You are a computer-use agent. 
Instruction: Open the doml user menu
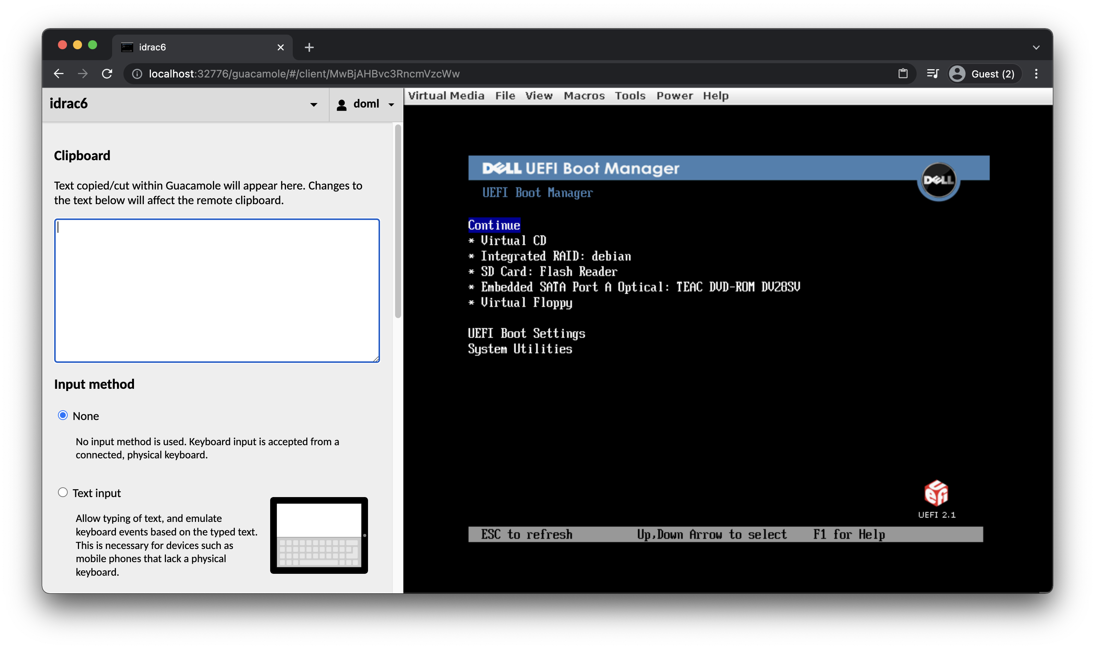click(365, 104)
